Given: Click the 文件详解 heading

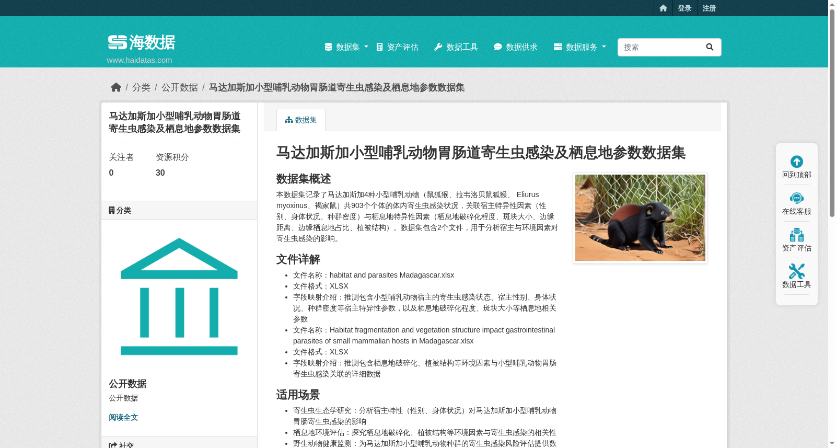Looking at the screenshot, I should coord(298,259).
